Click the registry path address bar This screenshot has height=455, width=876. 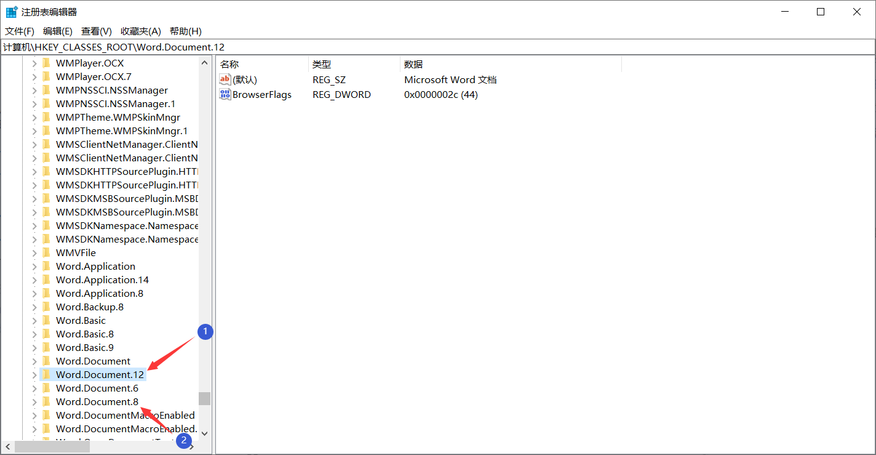(x=437, y=47)
